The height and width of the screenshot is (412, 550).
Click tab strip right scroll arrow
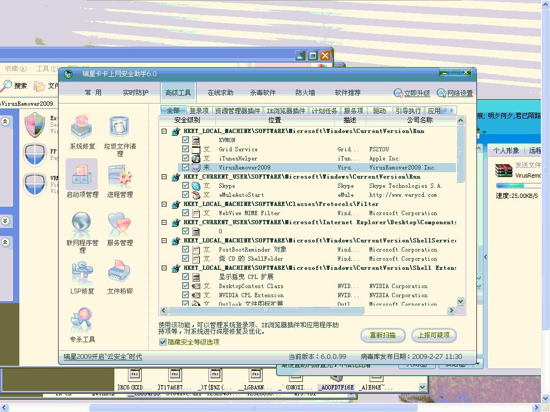[452, 111]
